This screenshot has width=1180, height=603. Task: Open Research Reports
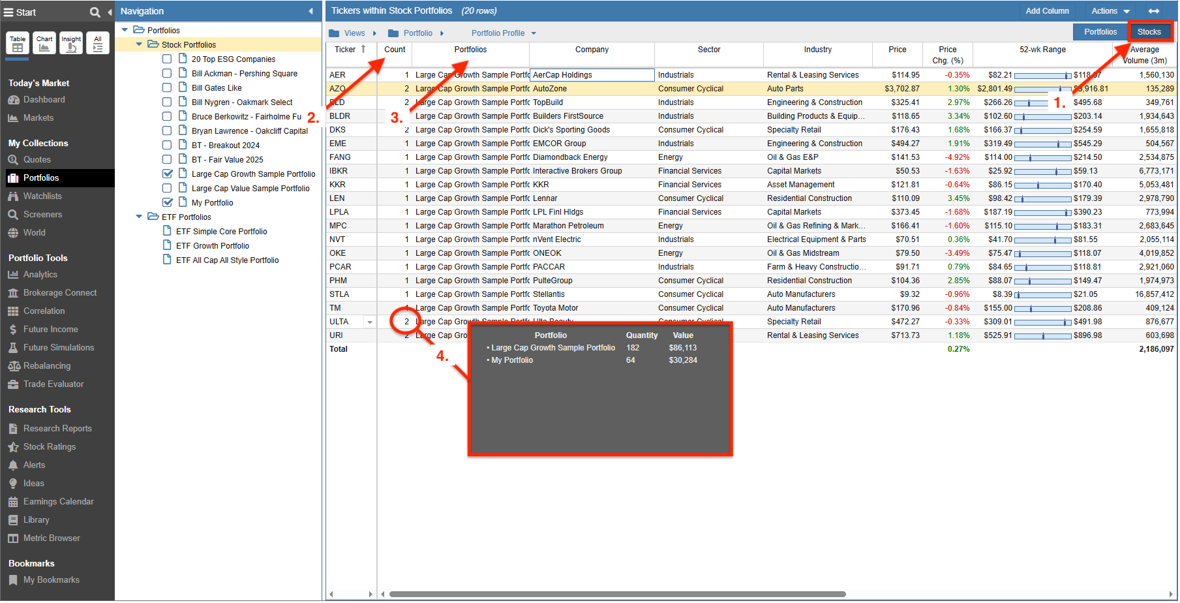57,429
